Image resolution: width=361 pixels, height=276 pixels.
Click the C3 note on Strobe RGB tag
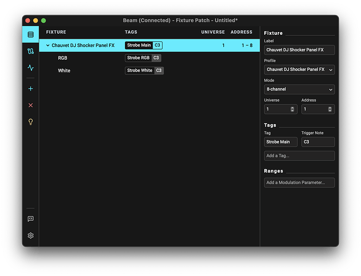coord(156,58)
